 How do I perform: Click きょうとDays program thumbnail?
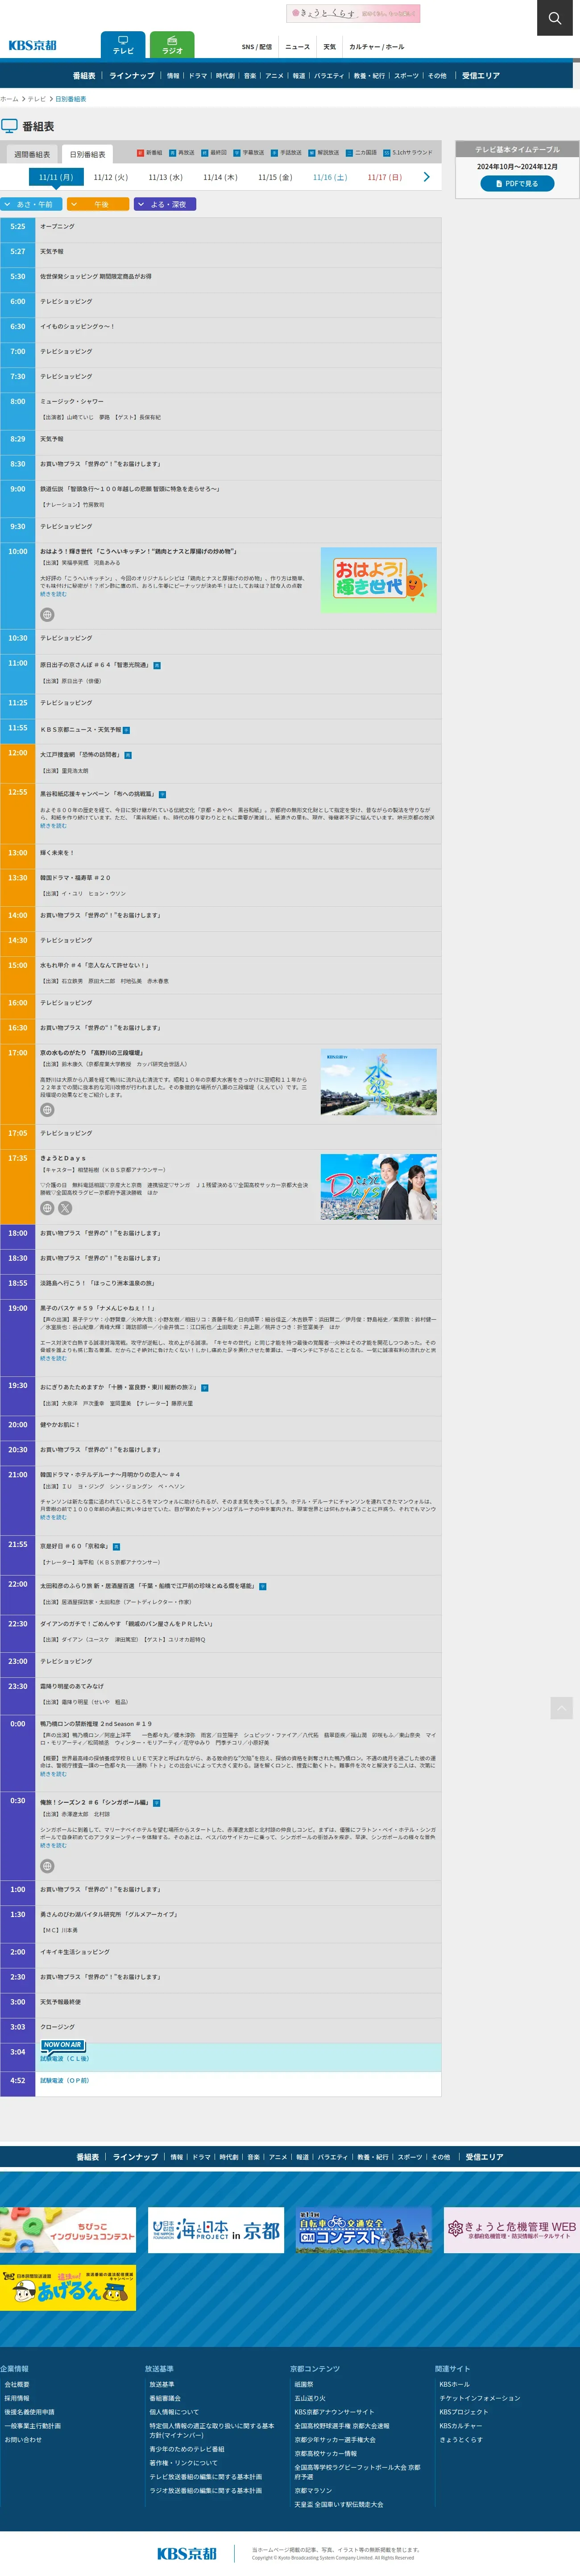tap(378, 1187)
